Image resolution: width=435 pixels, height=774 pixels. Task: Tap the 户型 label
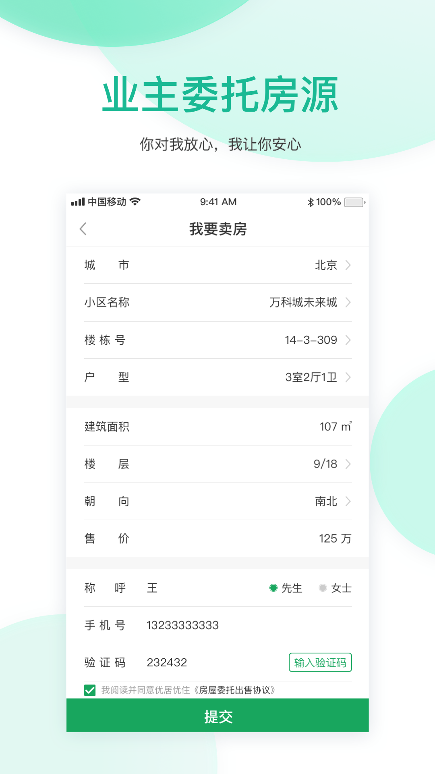click(107, 377)
